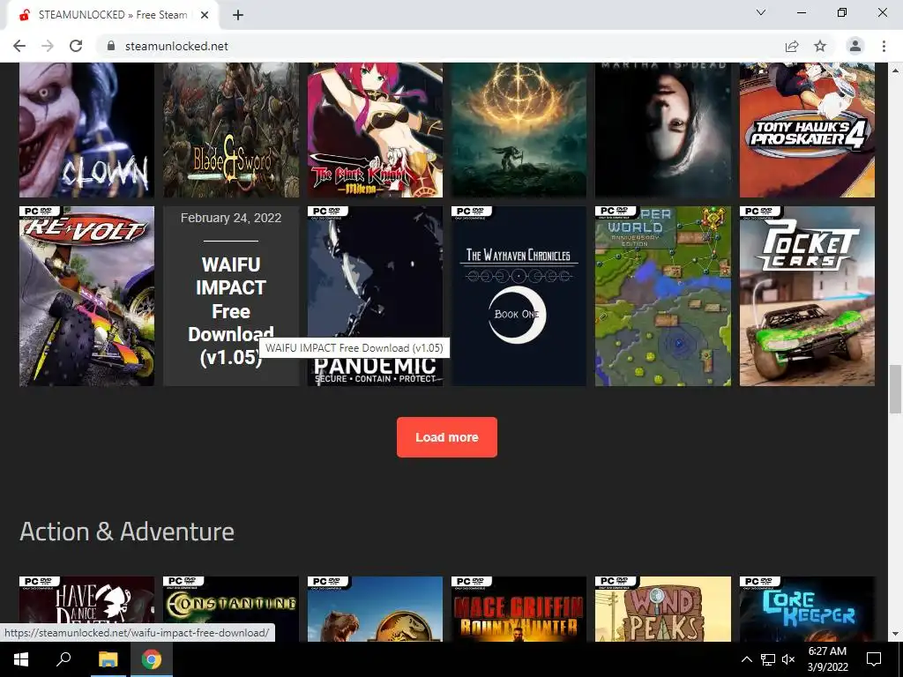Share this page via share icon
903x677 pixels.
click(x=792, y=46)
